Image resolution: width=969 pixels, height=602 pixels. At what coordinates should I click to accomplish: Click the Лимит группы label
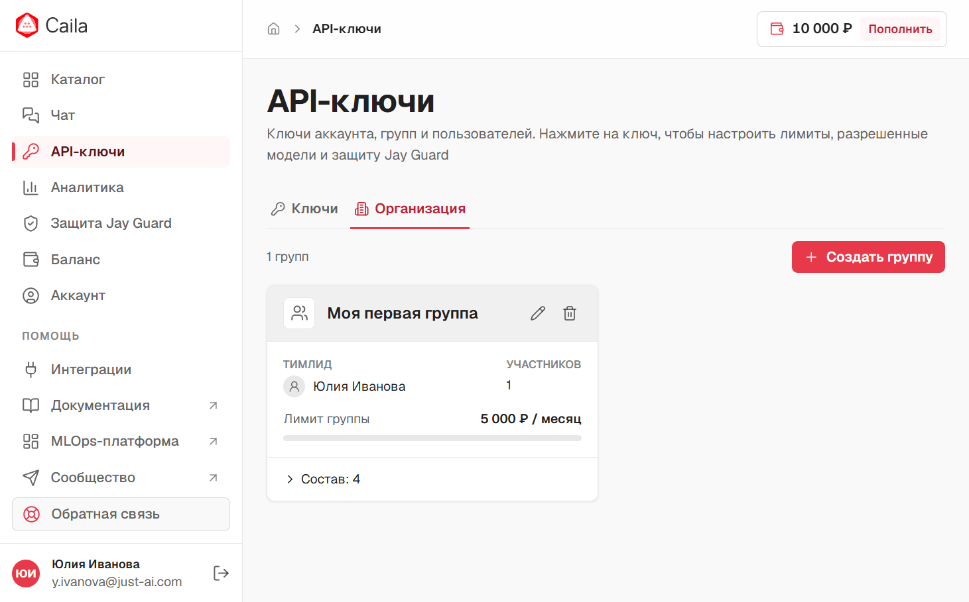326,419
